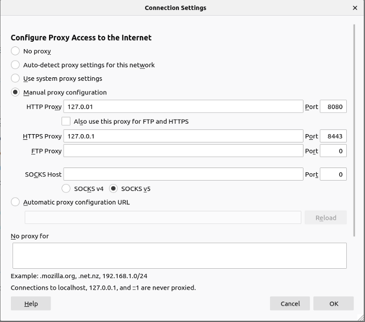Select the No proxy option
The image size is (365, 322).
(15, 51)
